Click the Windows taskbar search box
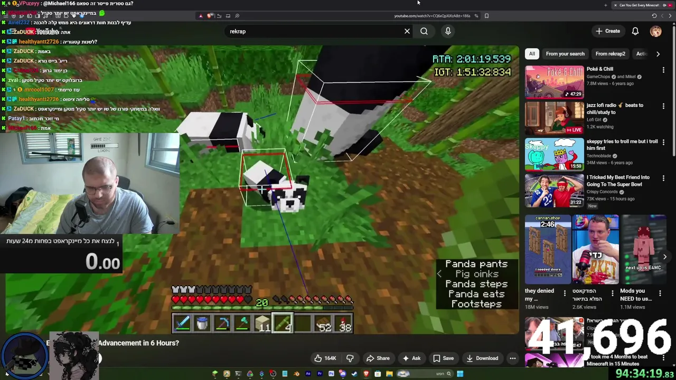 425,374
